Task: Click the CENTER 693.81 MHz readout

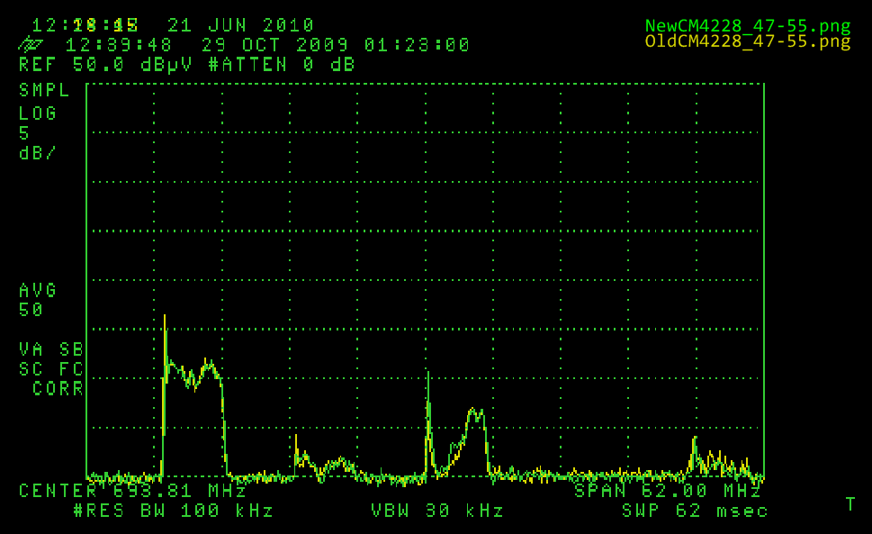Action: click(132, 491)
